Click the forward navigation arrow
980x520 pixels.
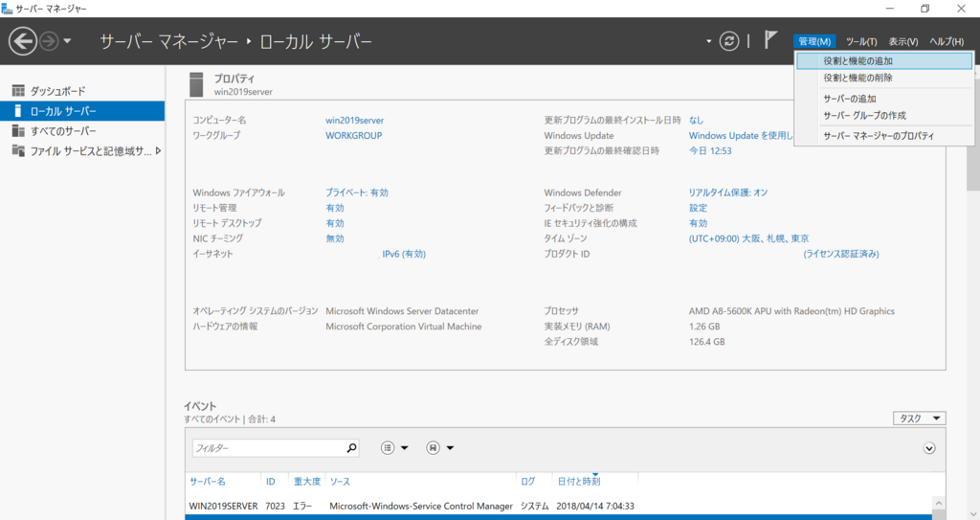coord(49,42)
